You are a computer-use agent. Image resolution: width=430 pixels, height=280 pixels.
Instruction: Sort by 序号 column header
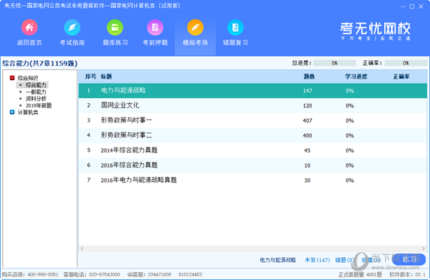click(90, 77)
